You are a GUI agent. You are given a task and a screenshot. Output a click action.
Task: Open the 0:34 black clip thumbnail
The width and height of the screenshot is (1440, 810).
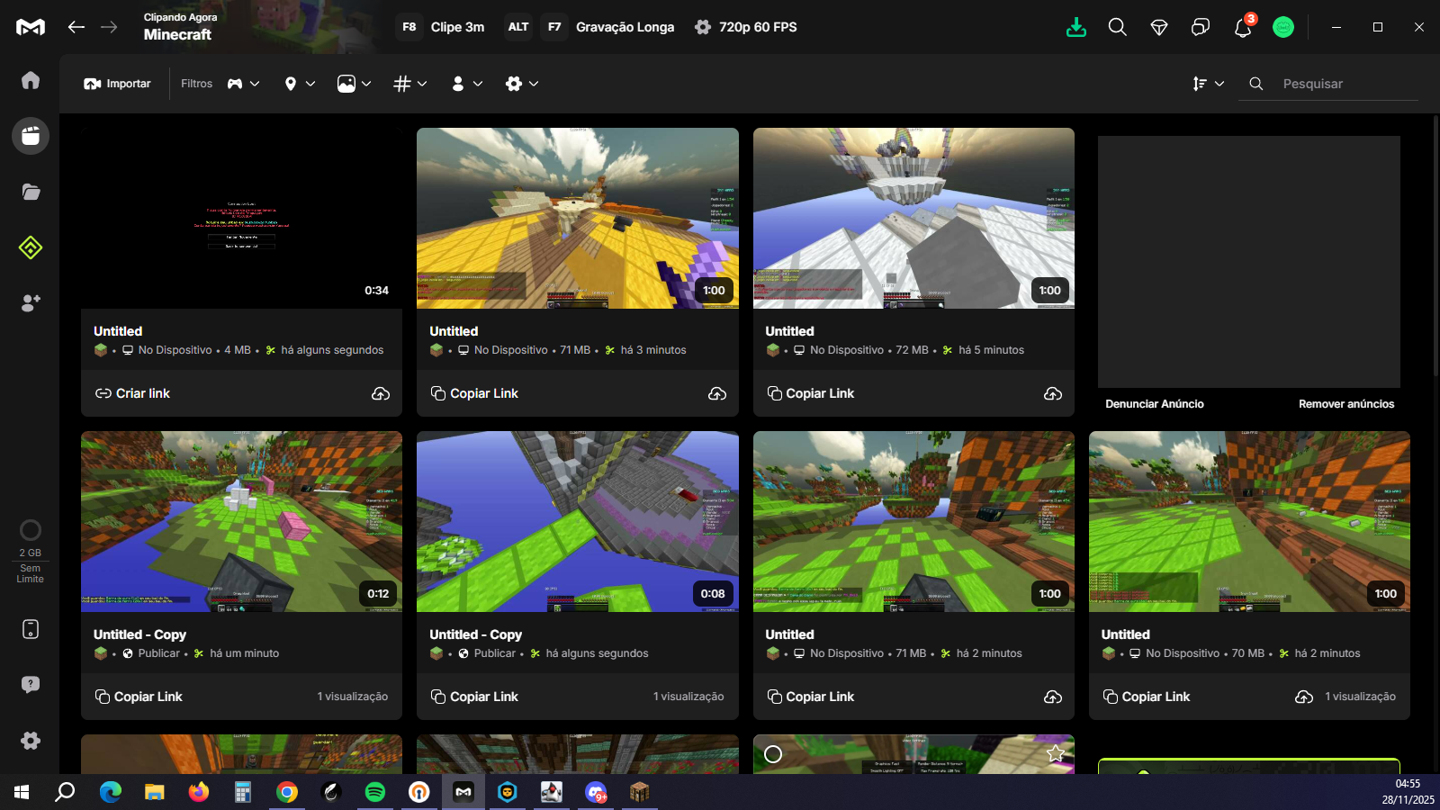[241, 218]
